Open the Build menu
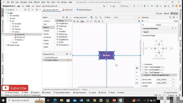The height and width of the screenshot is (103, 183). click(x=43, y=2)
